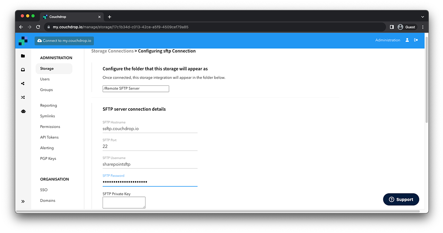Viewport: 443px width, 233px height.
Task: Click the Support button
Action: tap(401, 199)
